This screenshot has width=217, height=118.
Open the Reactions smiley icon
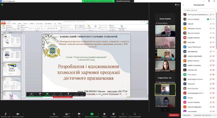coord(113,114)
